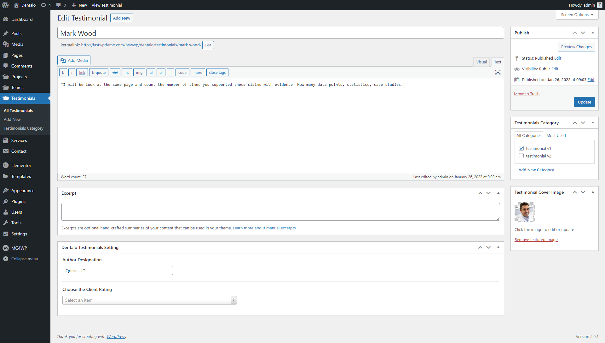Viewport: 605px width, 343px height.
Task: Expand the Screen Options dropdown
Action: pos(577,15)
